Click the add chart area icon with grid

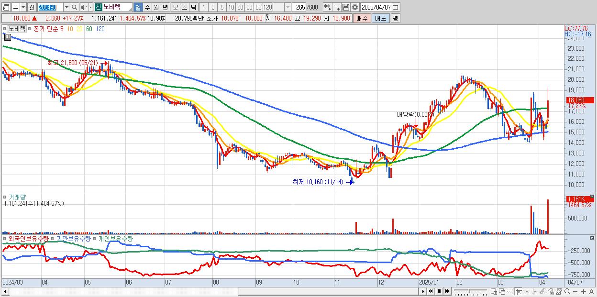494,291
